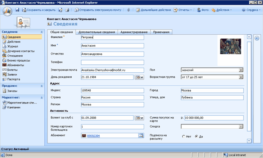Expand the right side pane arrow
The height and width of the screenshot is (158, 263).
257,38
